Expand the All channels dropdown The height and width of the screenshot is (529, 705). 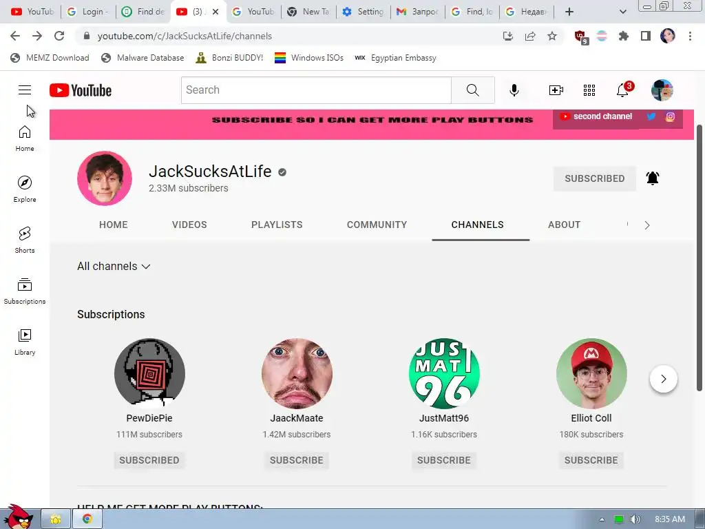pyautogui.click(x=114, y=267)
